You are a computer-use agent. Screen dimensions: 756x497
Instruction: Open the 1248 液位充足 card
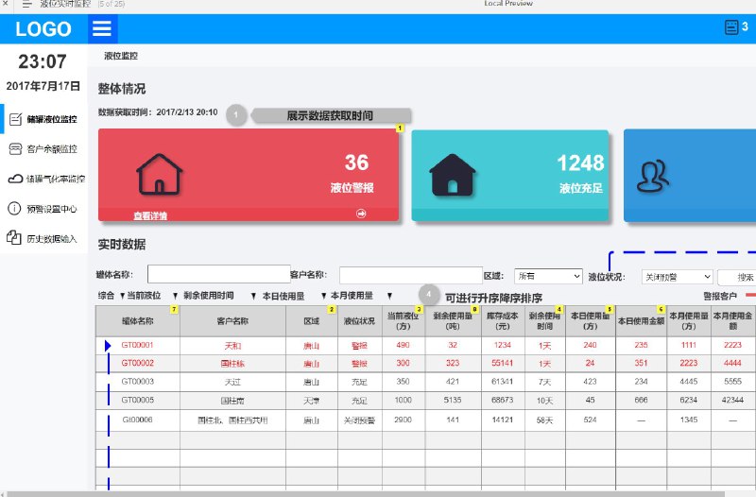click(x=509, y=176)
